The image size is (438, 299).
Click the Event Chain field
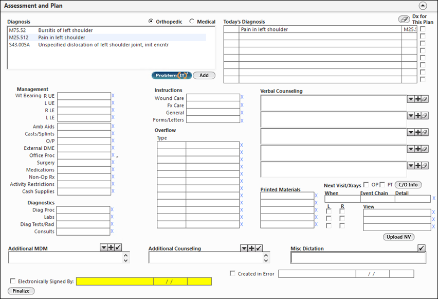pos(378,199)
